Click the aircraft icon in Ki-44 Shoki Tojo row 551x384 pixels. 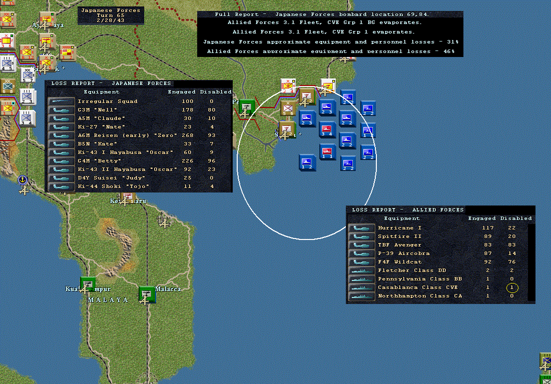point(61,186)
